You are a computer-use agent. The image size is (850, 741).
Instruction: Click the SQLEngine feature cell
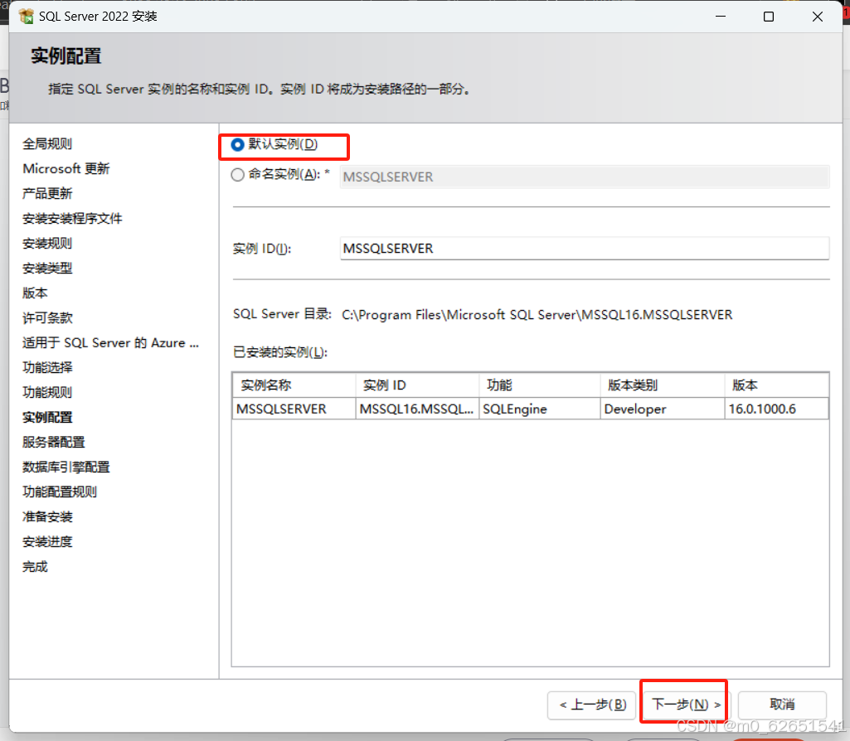[x=539, y=409]
